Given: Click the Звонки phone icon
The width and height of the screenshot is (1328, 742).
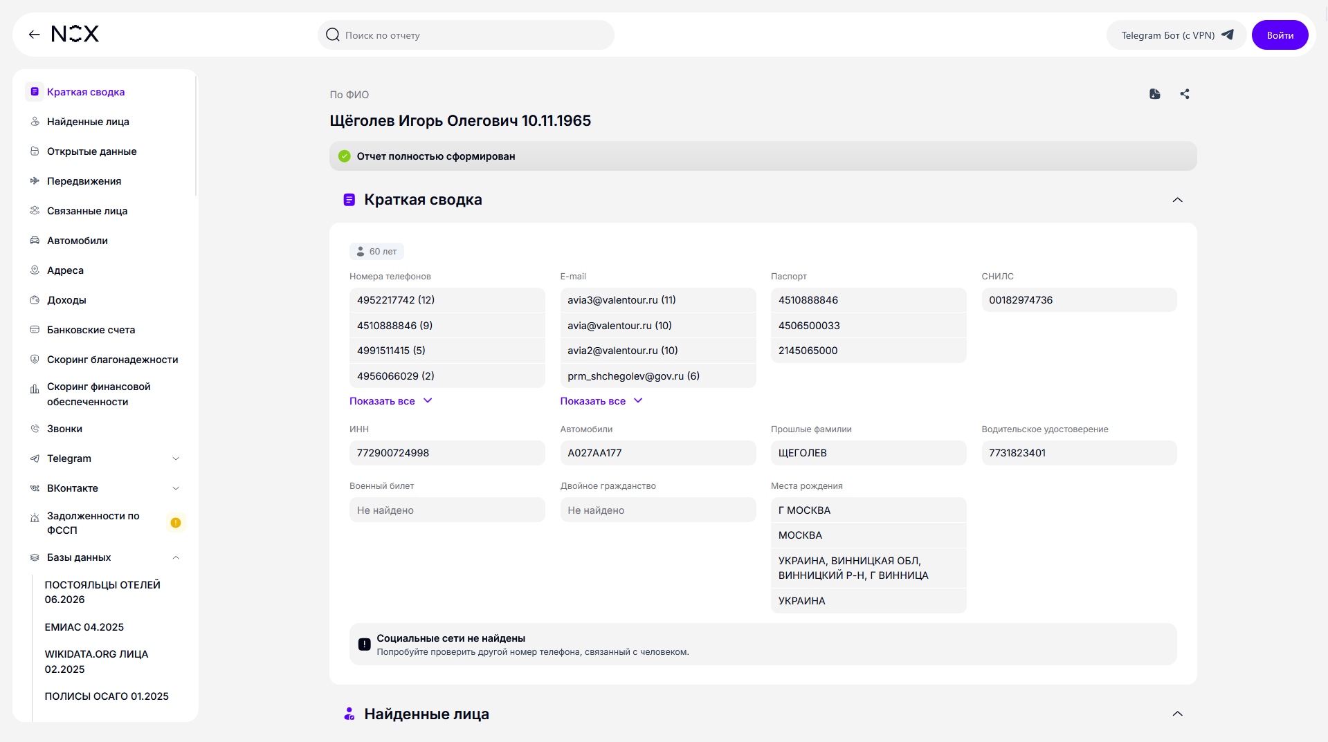Looking at the screenshot, I should (x=35, y=429).
